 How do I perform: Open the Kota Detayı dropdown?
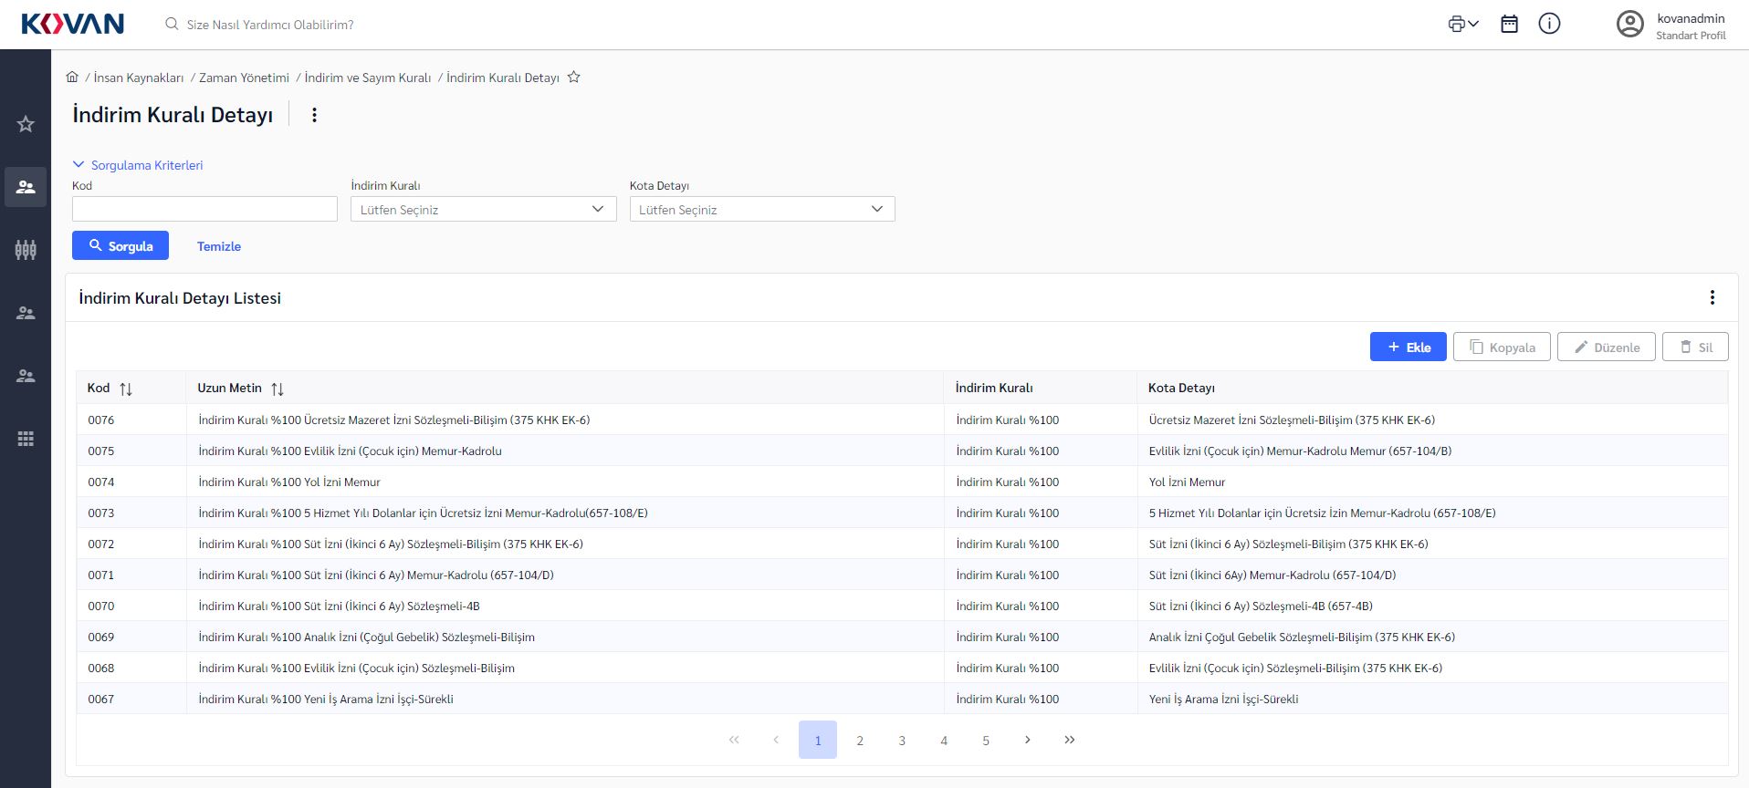pyautogui.click(x=762, y=209)
